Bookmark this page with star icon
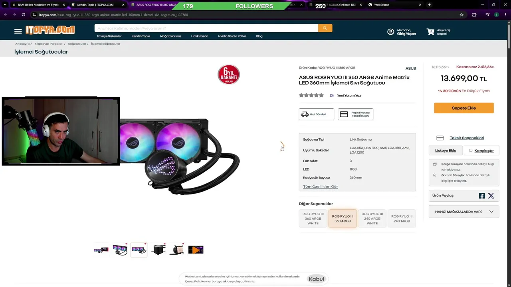 point(461,15)
